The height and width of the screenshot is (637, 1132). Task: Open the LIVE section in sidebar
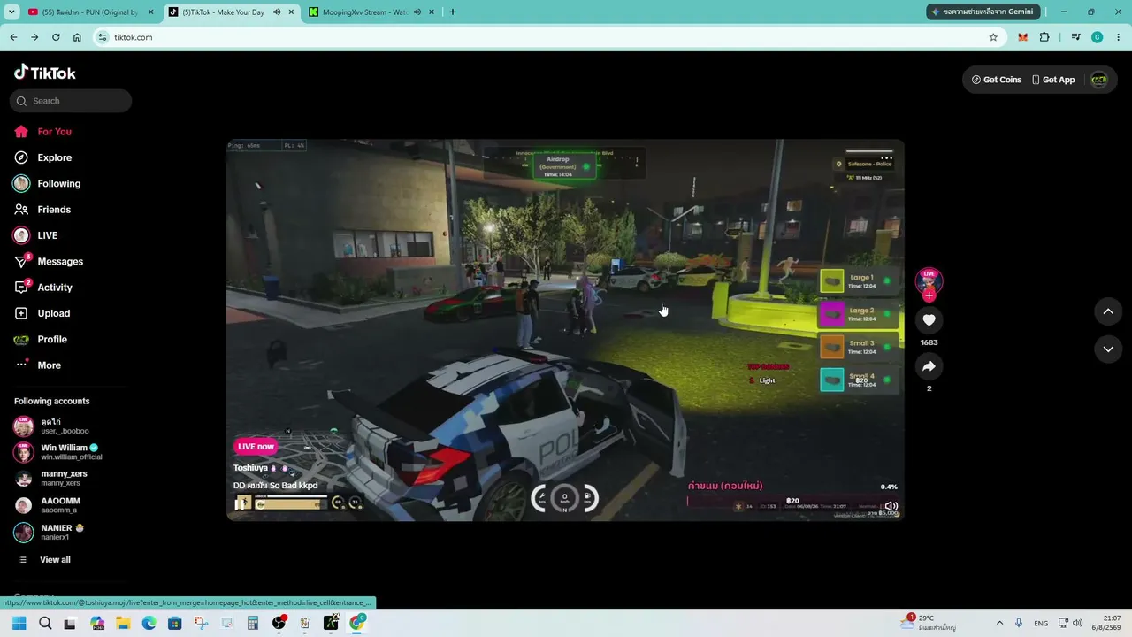(35, 235)
